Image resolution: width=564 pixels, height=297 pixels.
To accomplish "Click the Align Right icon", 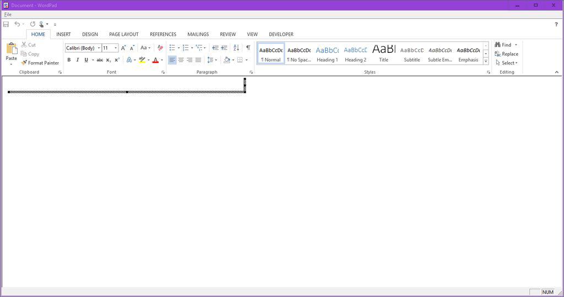I will pyautogui.click(x=189, y=60).
